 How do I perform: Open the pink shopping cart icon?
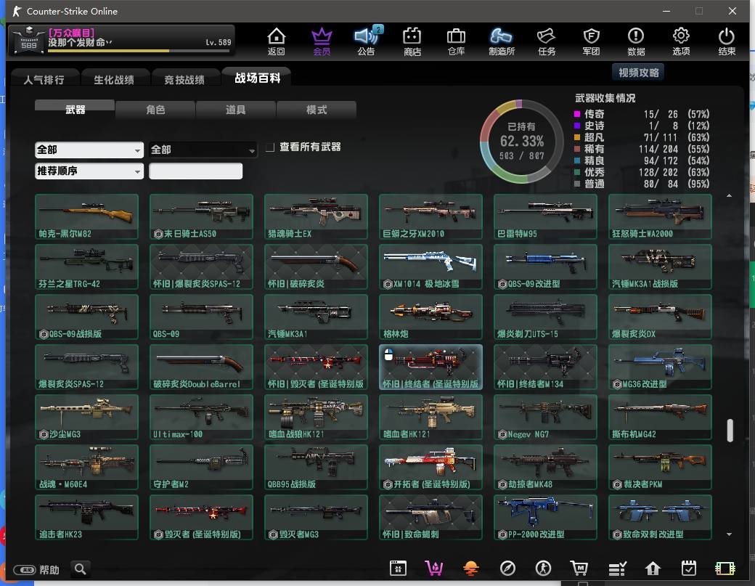click(434, 568)
